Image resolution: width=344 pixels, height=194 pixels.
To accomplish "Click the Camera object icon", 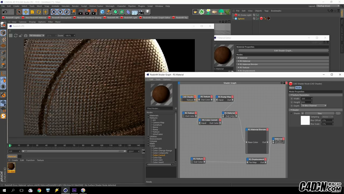I will pos(141,12).
